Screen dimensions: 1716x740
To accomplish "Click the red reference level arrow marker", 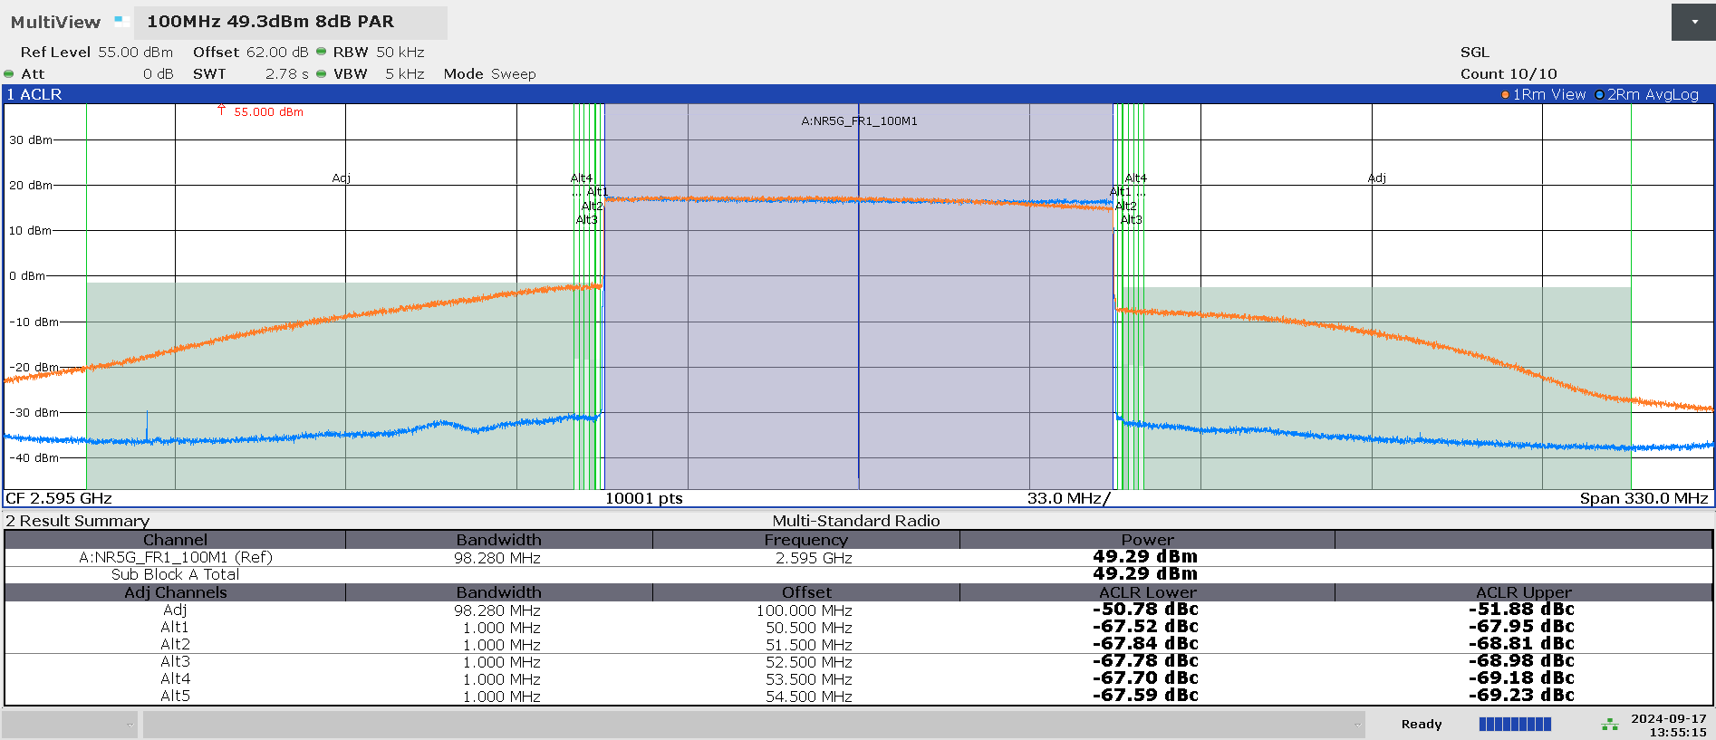I will tap(221, 111).
